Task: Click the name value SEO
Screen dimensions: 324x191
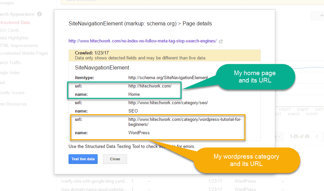Action: click(133, 111)
